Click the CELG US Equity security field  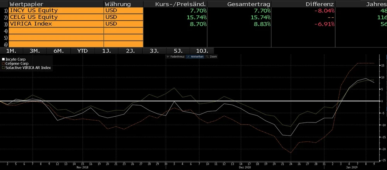(56, 17)
